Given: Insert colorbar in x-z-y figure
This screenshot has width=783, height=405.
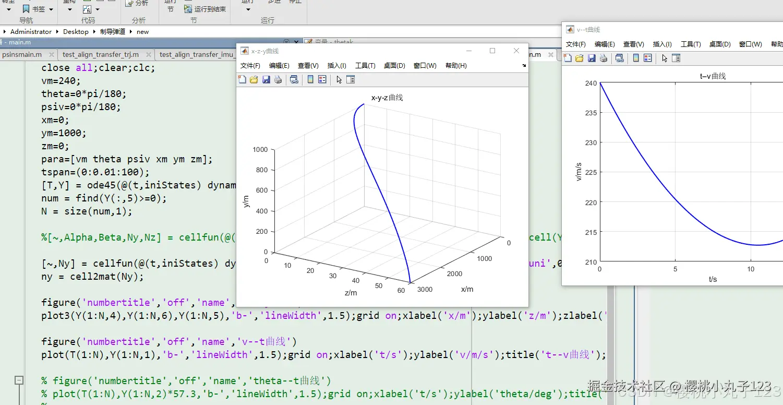Looking at the screenshot, I should (310, 79).
